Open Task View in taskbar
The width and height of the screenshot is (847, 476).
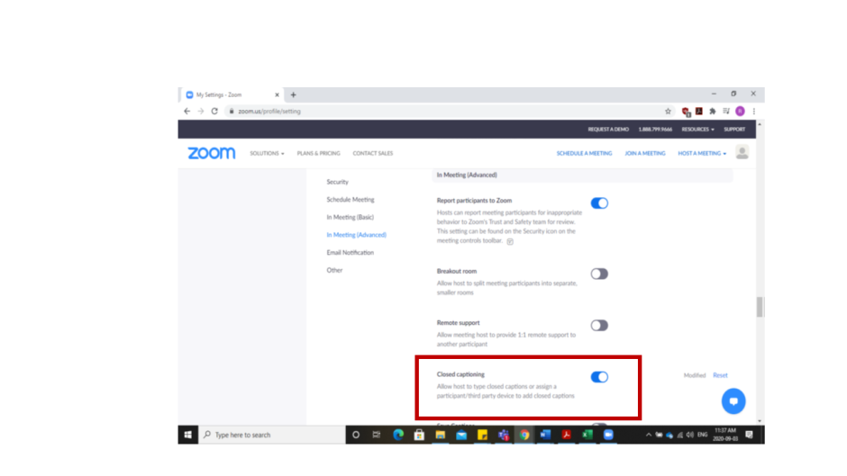[x=377, y=435]
